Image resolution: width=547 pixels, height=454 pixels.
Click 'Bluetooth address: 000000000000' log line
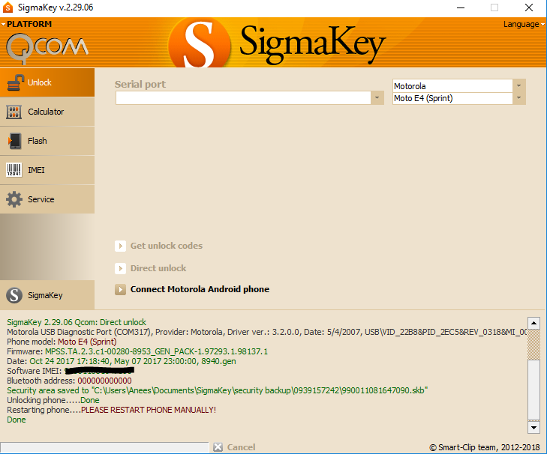[70, 381]
